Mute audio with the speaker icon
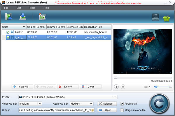The image size is (175, 116). 155,87
